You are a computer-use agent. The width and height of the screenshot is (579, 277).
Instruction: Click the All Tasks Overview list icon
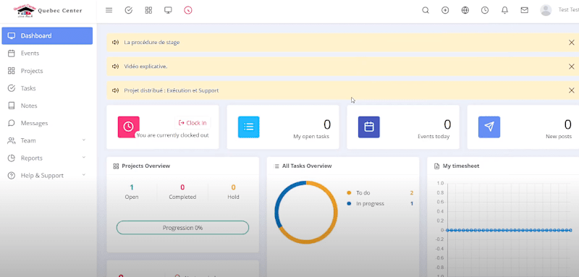276,166
